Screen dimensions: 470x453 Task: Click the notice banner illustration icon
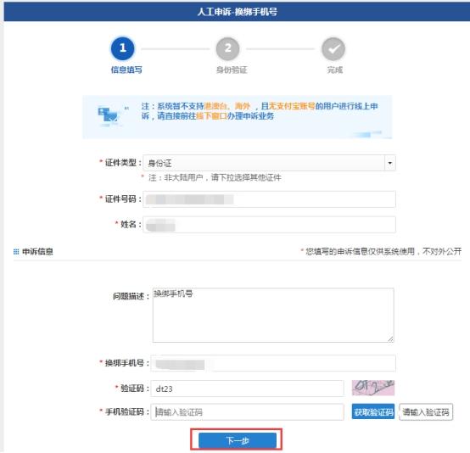click(109, 115)
